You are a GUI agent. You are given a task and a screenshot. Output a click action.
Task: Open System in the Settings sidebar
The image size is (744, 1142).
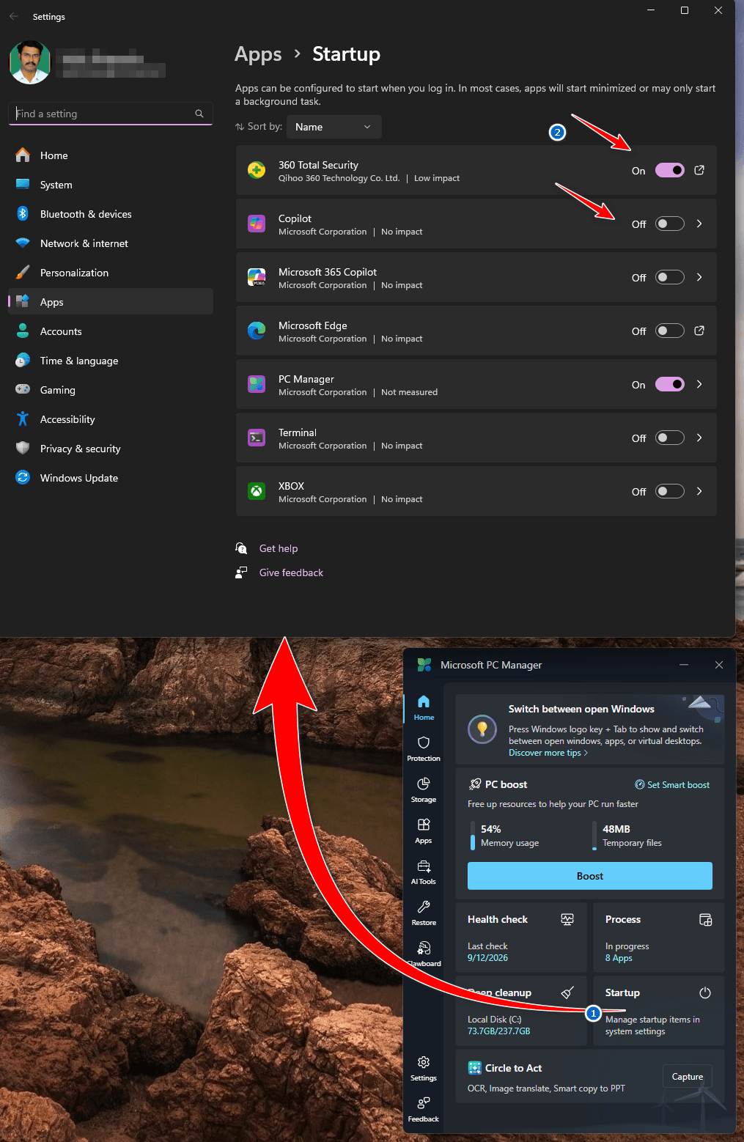111,185
